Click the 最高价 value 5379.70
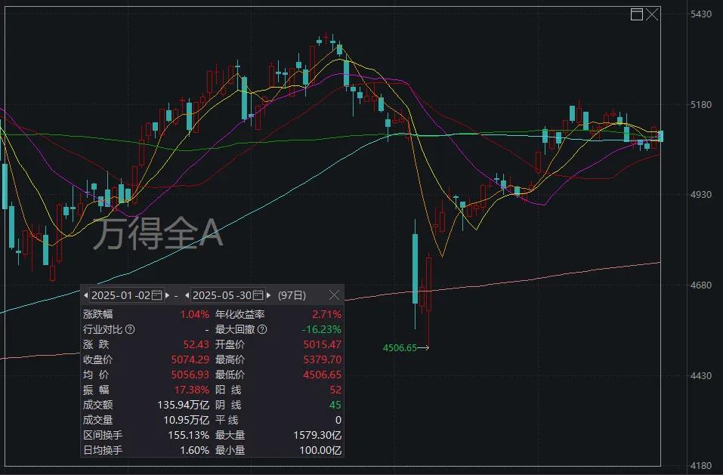Image resolution: width=723 pixels, height=475 pixels. 323,359
